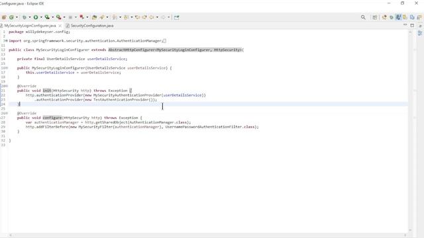Switch to the Debug perspective icon
Image resolution: width=424 pixels, height=238 pixels.
392,17
